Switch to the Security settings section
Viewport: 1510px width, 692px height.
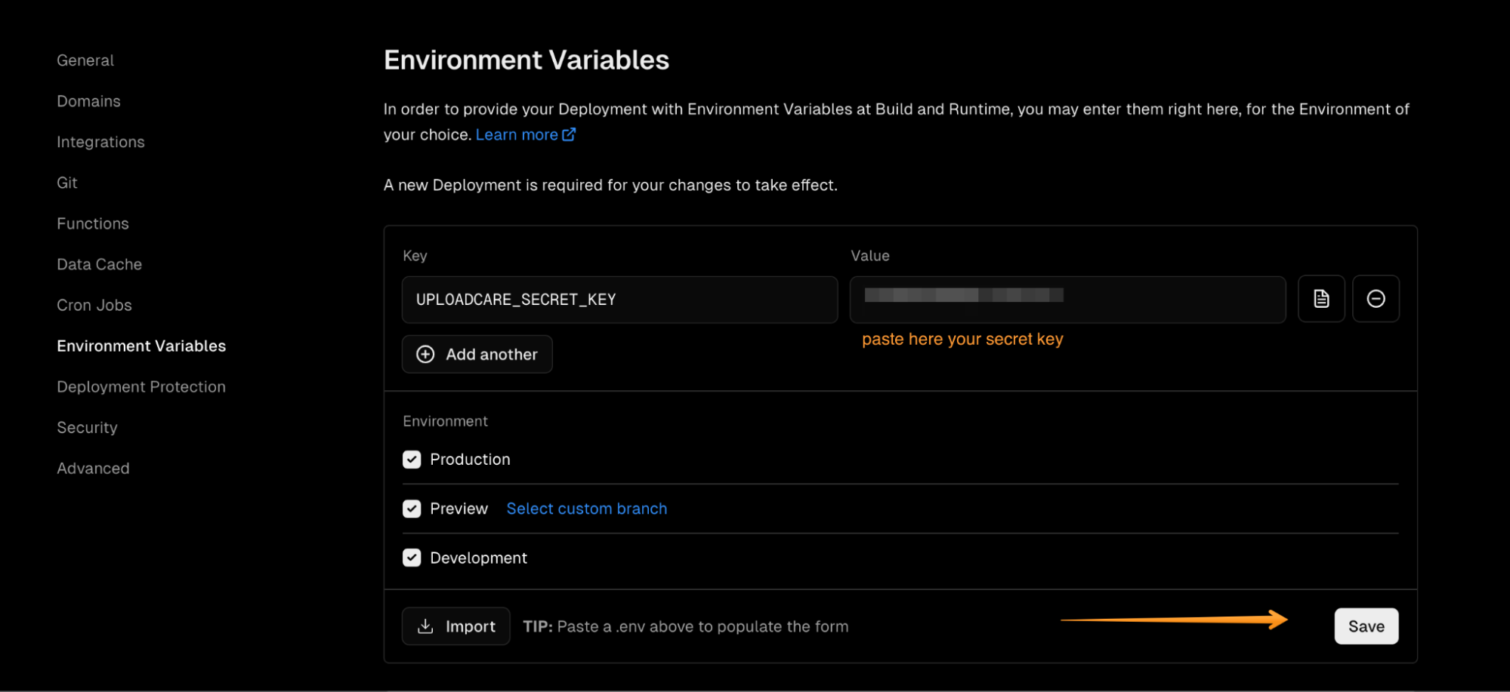click(87, 427)
